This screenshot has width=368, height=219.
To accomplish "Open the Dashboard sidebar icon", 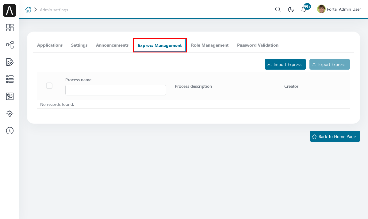I will [10, 28].
